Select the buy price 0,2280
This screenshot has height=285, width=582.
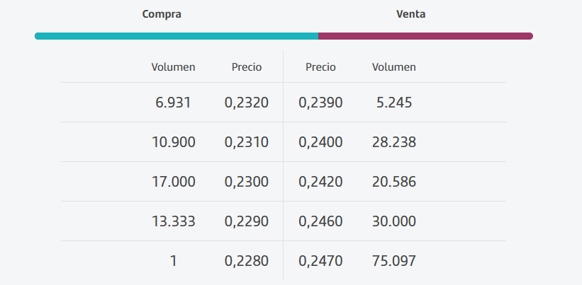247,261
